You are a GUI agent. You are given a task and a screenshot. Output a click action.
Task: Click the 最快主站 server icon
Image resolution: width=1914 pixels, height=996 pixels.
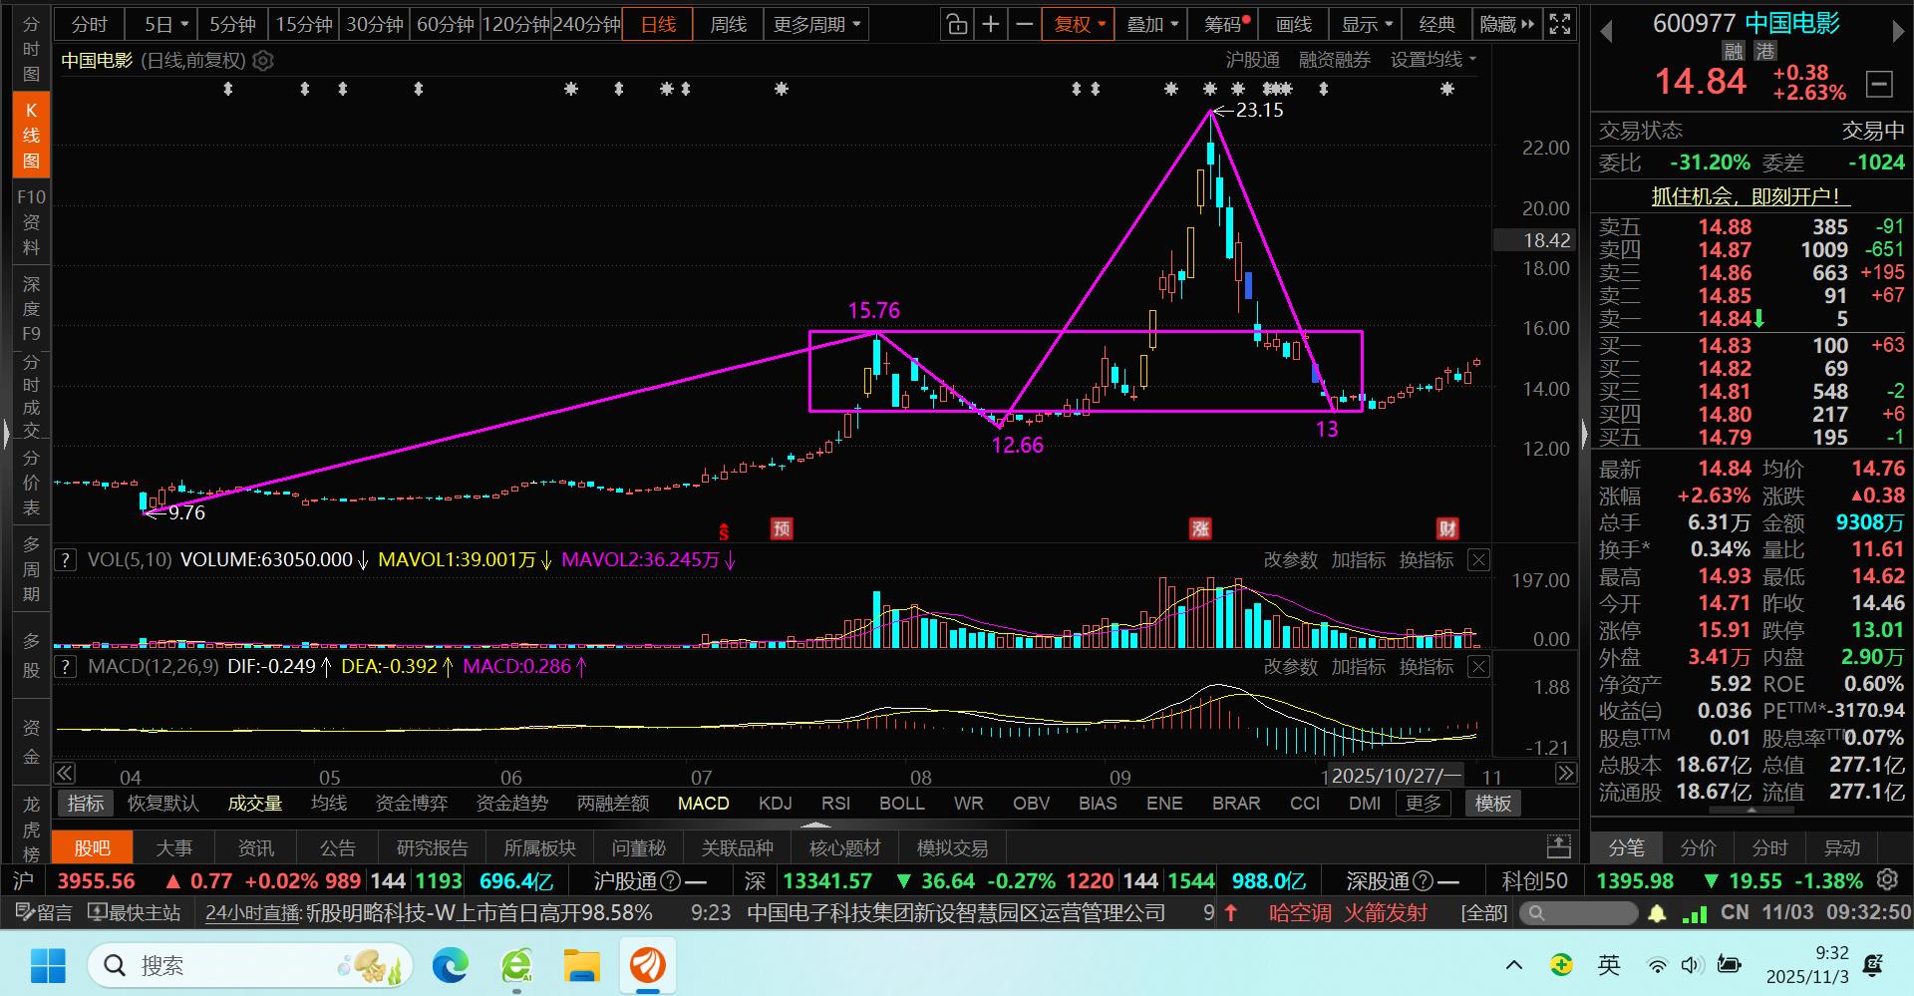coord(135,913)
